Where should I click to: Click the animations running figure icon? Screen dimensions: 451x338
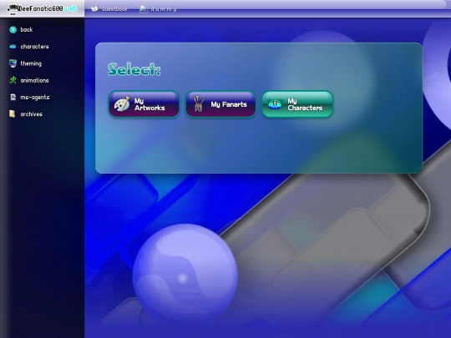[13, 80]
